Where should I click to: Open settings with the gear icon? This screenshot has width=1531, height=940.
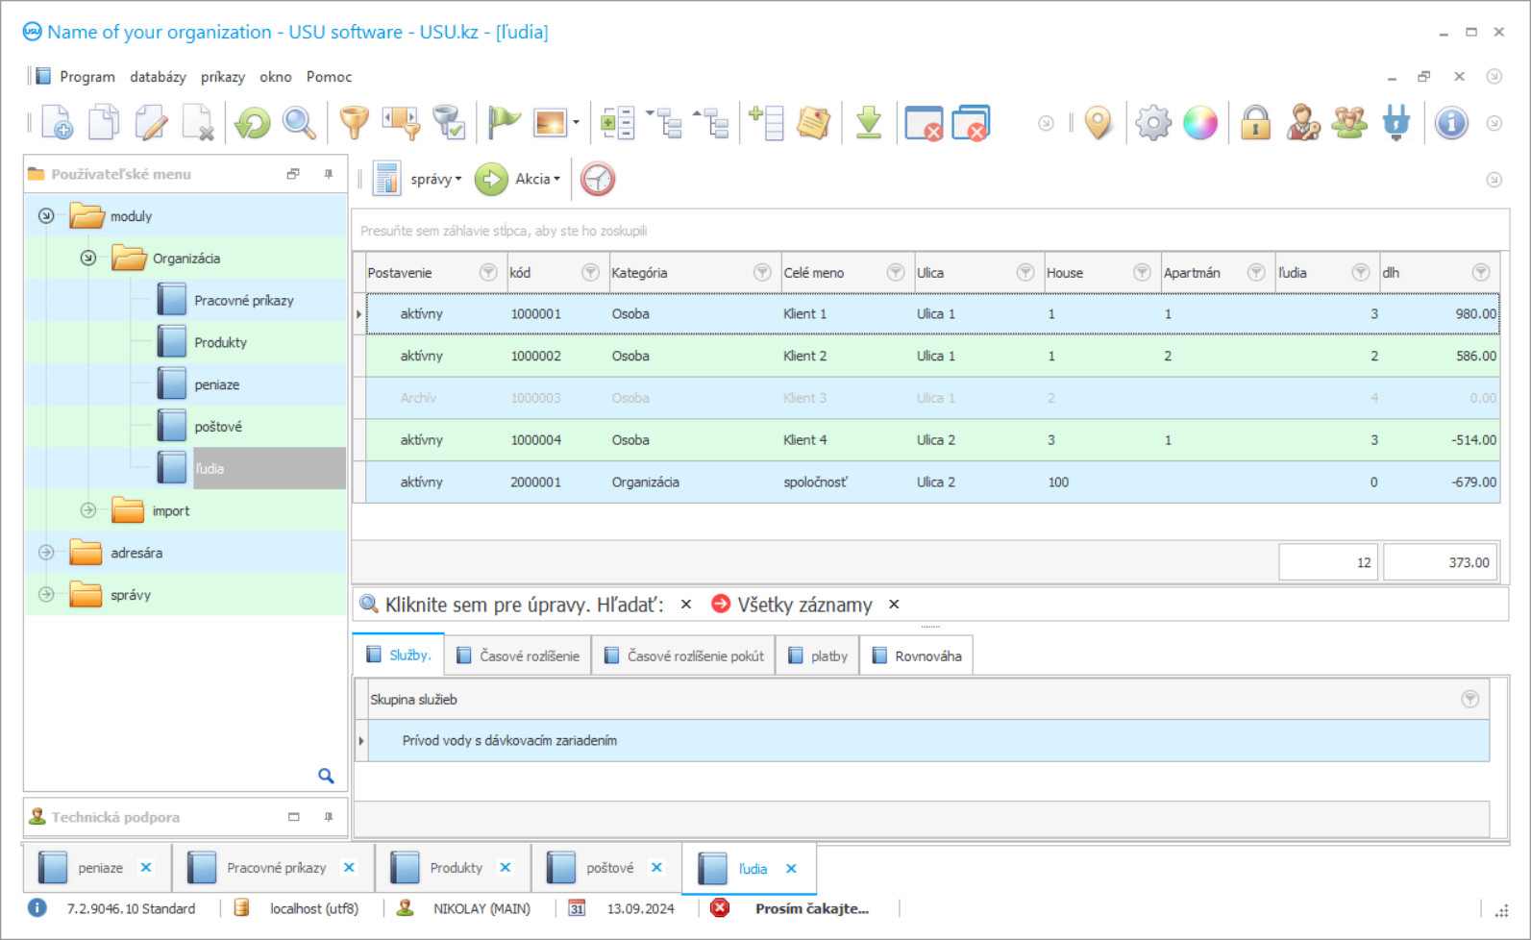(x=1153, y=123)
